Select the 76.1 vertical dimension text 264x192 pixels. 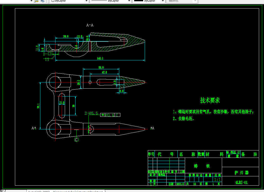[38, 106]
